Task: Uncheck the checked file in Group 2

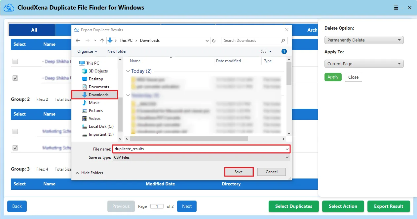Action: (x=15, y=148)
